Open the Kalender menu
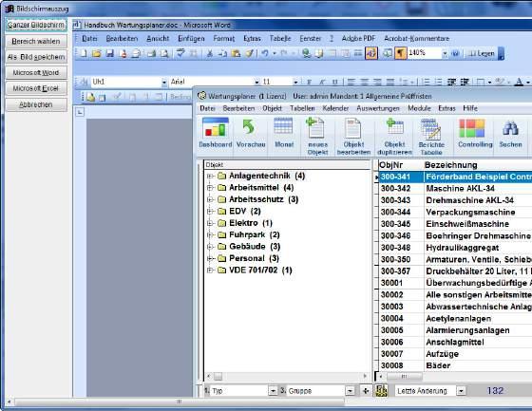Viewport: 532px width, 411px height. [x=335, y=108]
